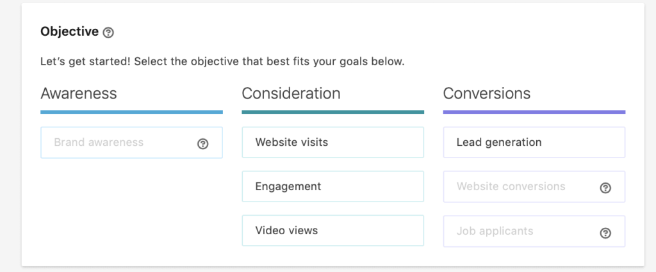The image size is (656, 272).
Task: Click the Awareness column heading
Action: [79, 93]
